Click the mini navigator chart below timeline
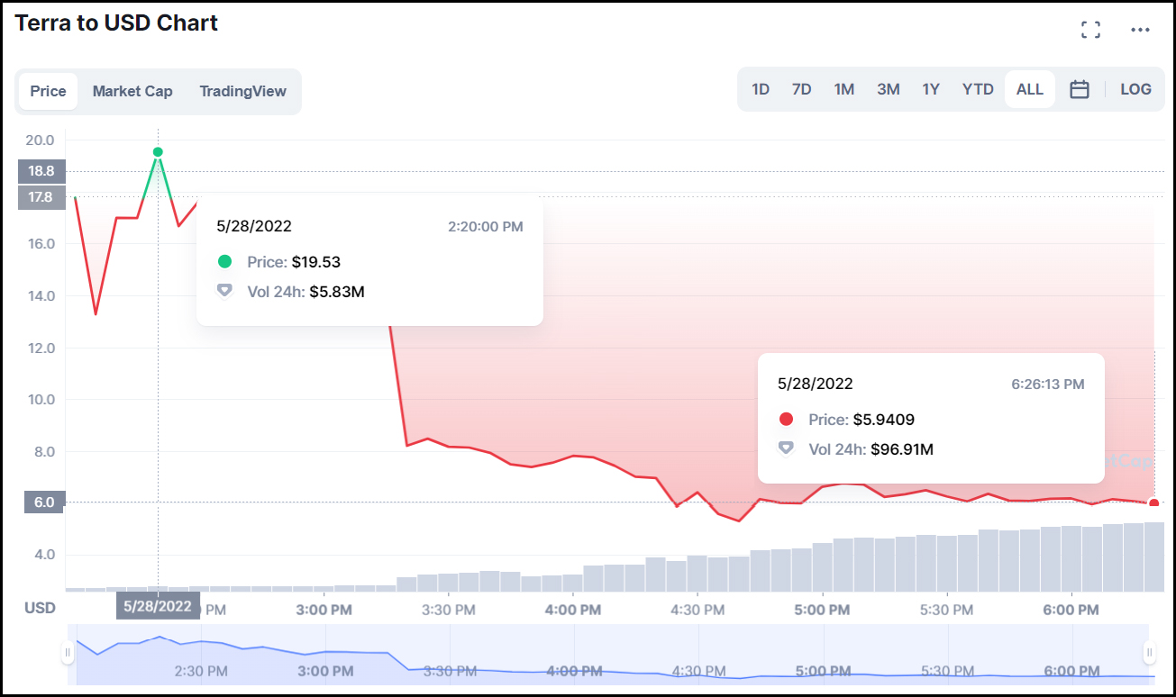Image resolution: width=1176 pixels, height=697 pixels. click(610, 655)
